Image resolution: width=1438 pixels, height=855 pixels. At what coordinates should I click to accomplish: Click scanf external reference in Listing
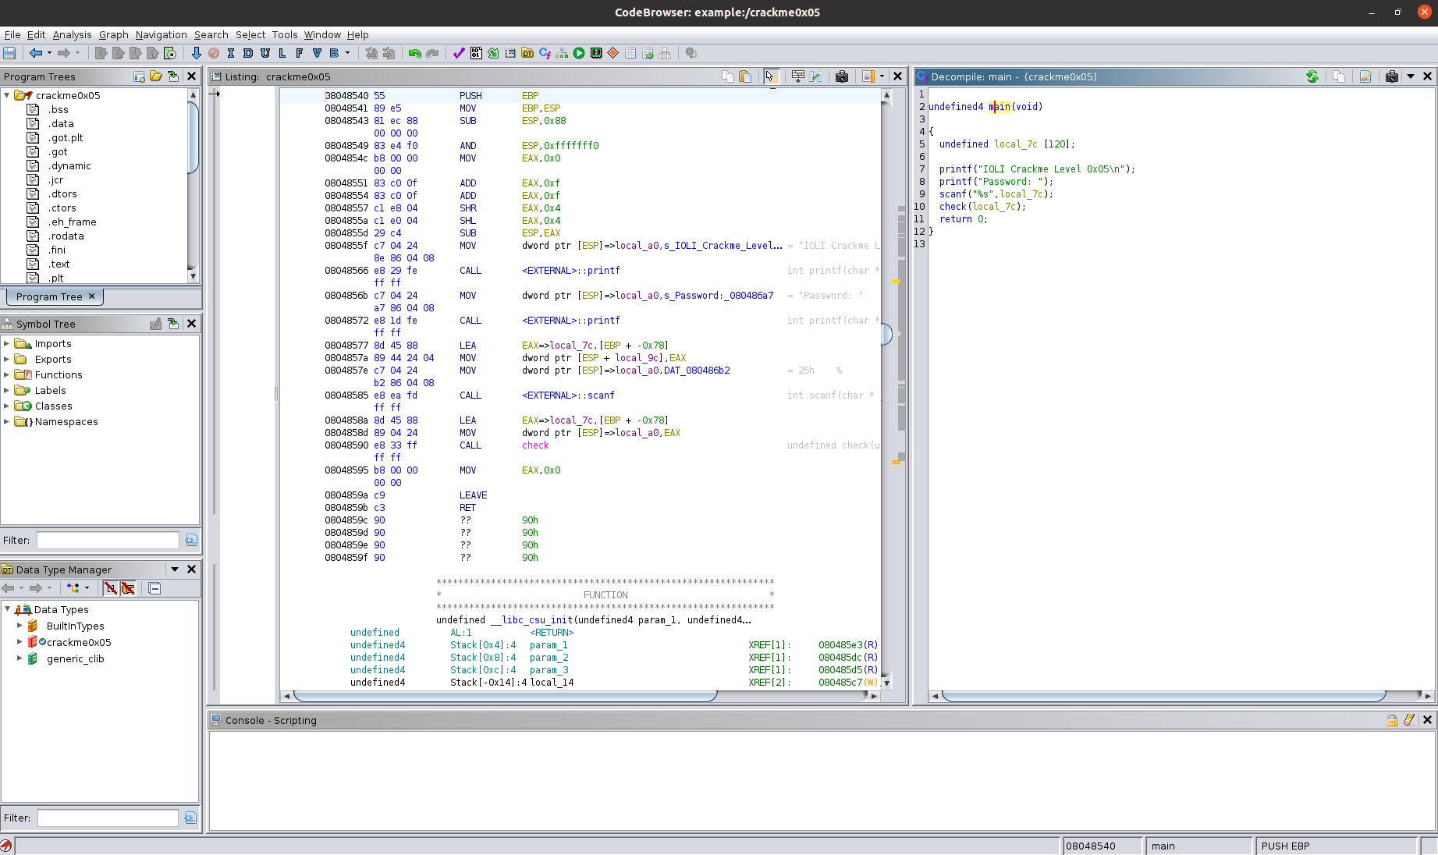click(x=568, y=396)
